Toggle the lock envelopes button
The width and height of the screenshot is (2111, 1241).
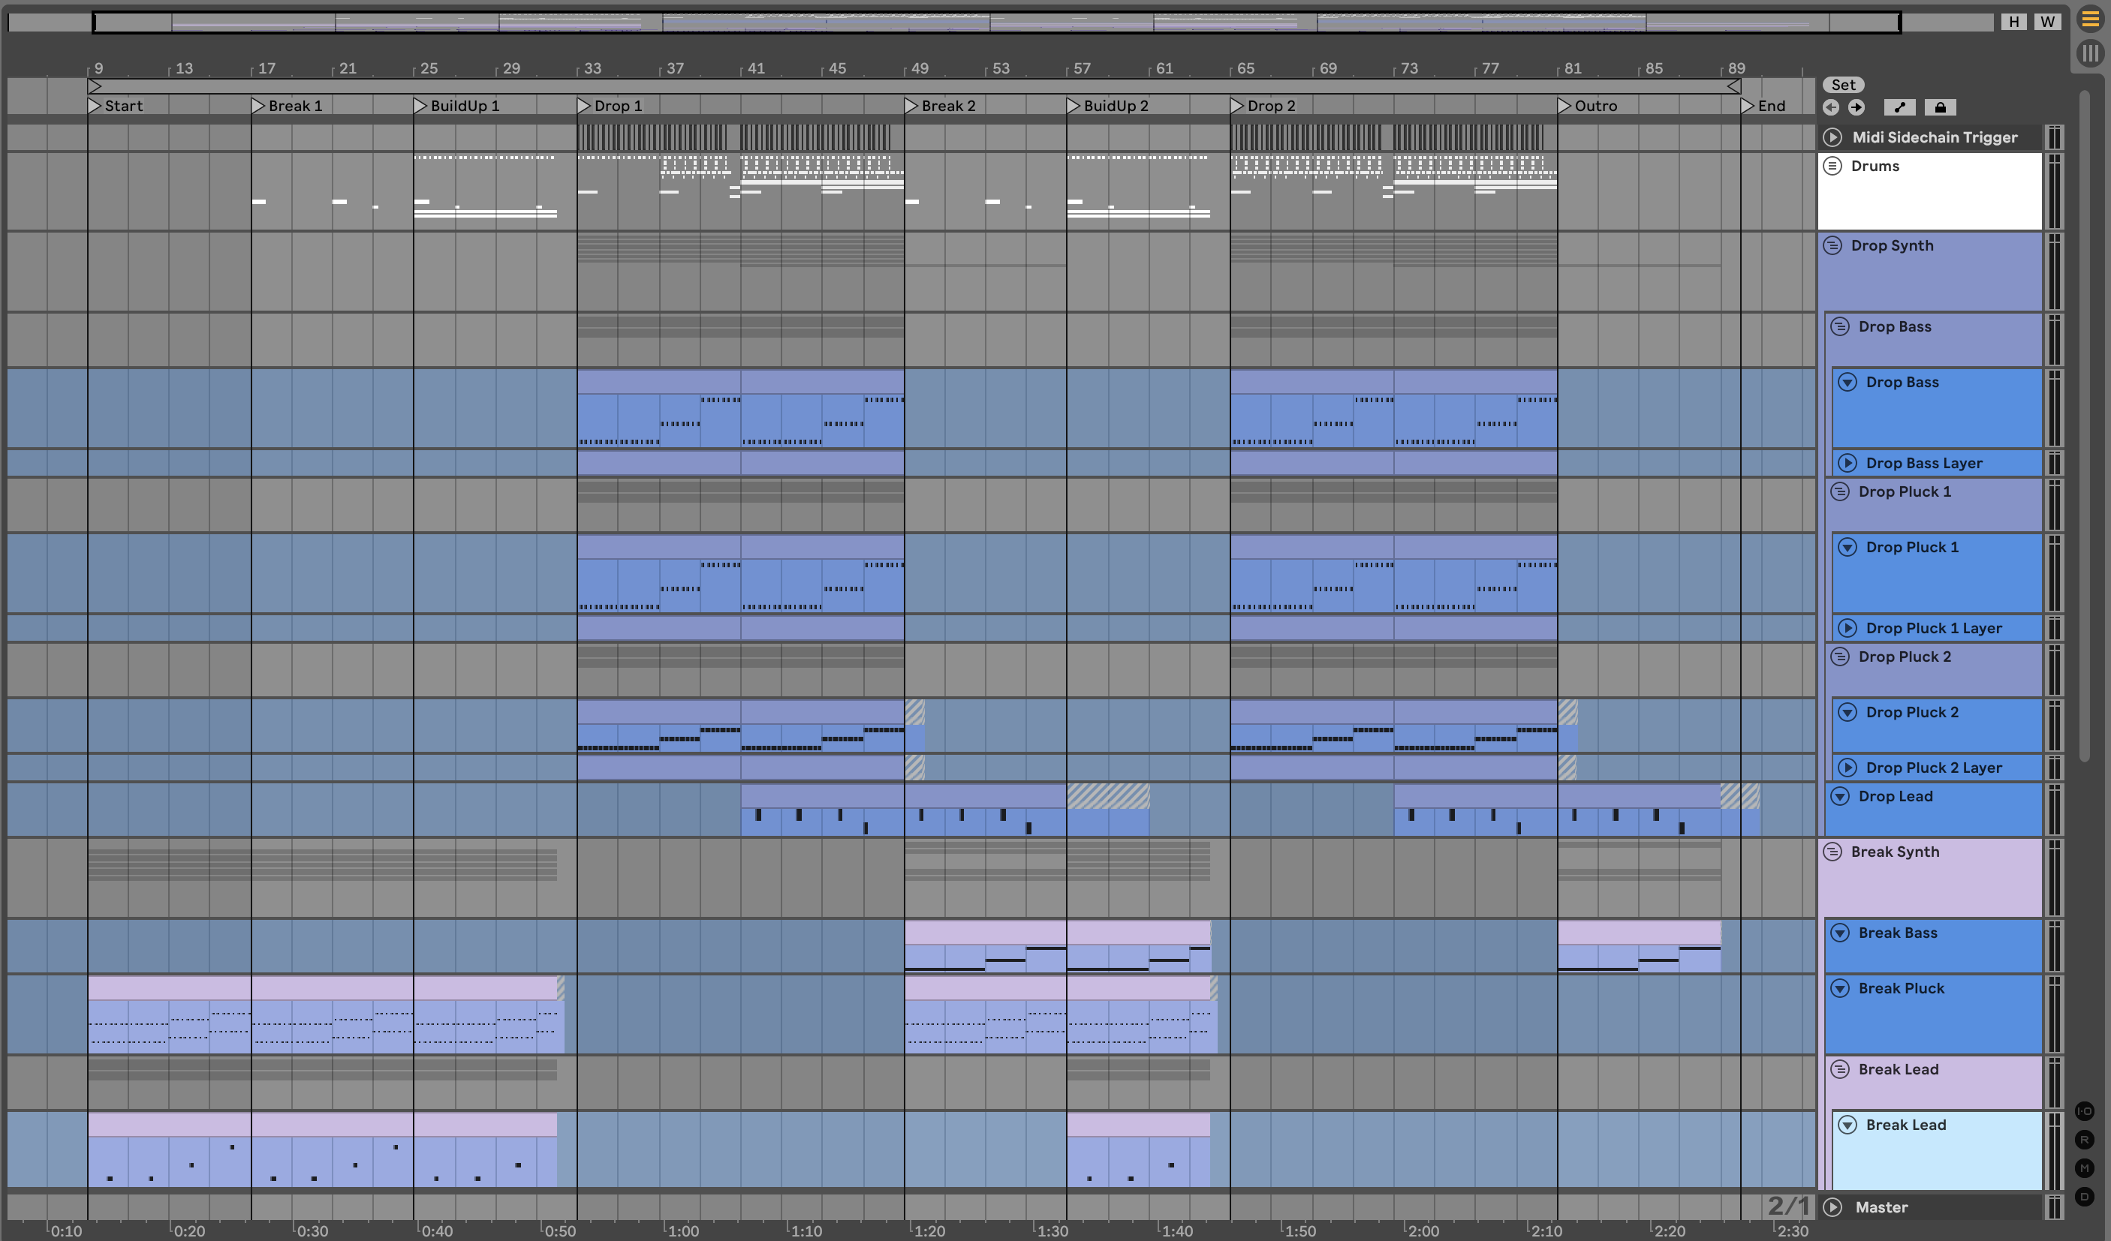pos(1940,107)
